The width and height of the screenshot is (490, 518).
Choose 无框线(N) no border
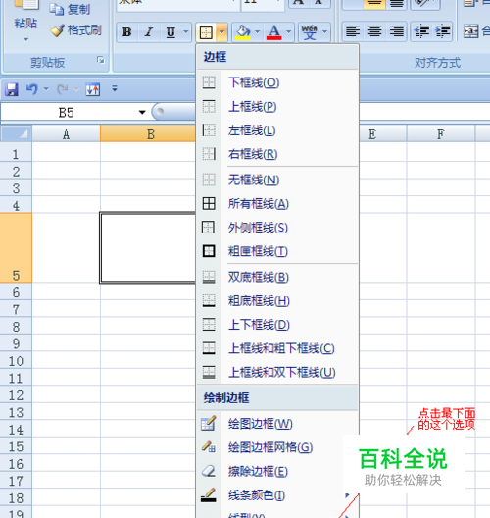point(277,180)
